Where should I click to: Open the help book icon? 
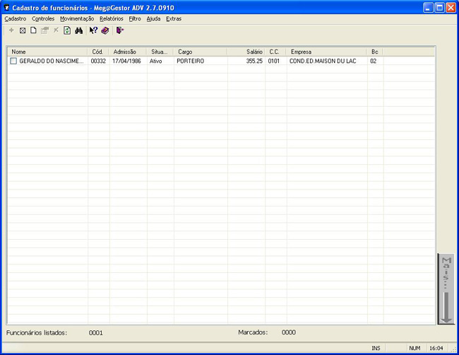(105, 31)
